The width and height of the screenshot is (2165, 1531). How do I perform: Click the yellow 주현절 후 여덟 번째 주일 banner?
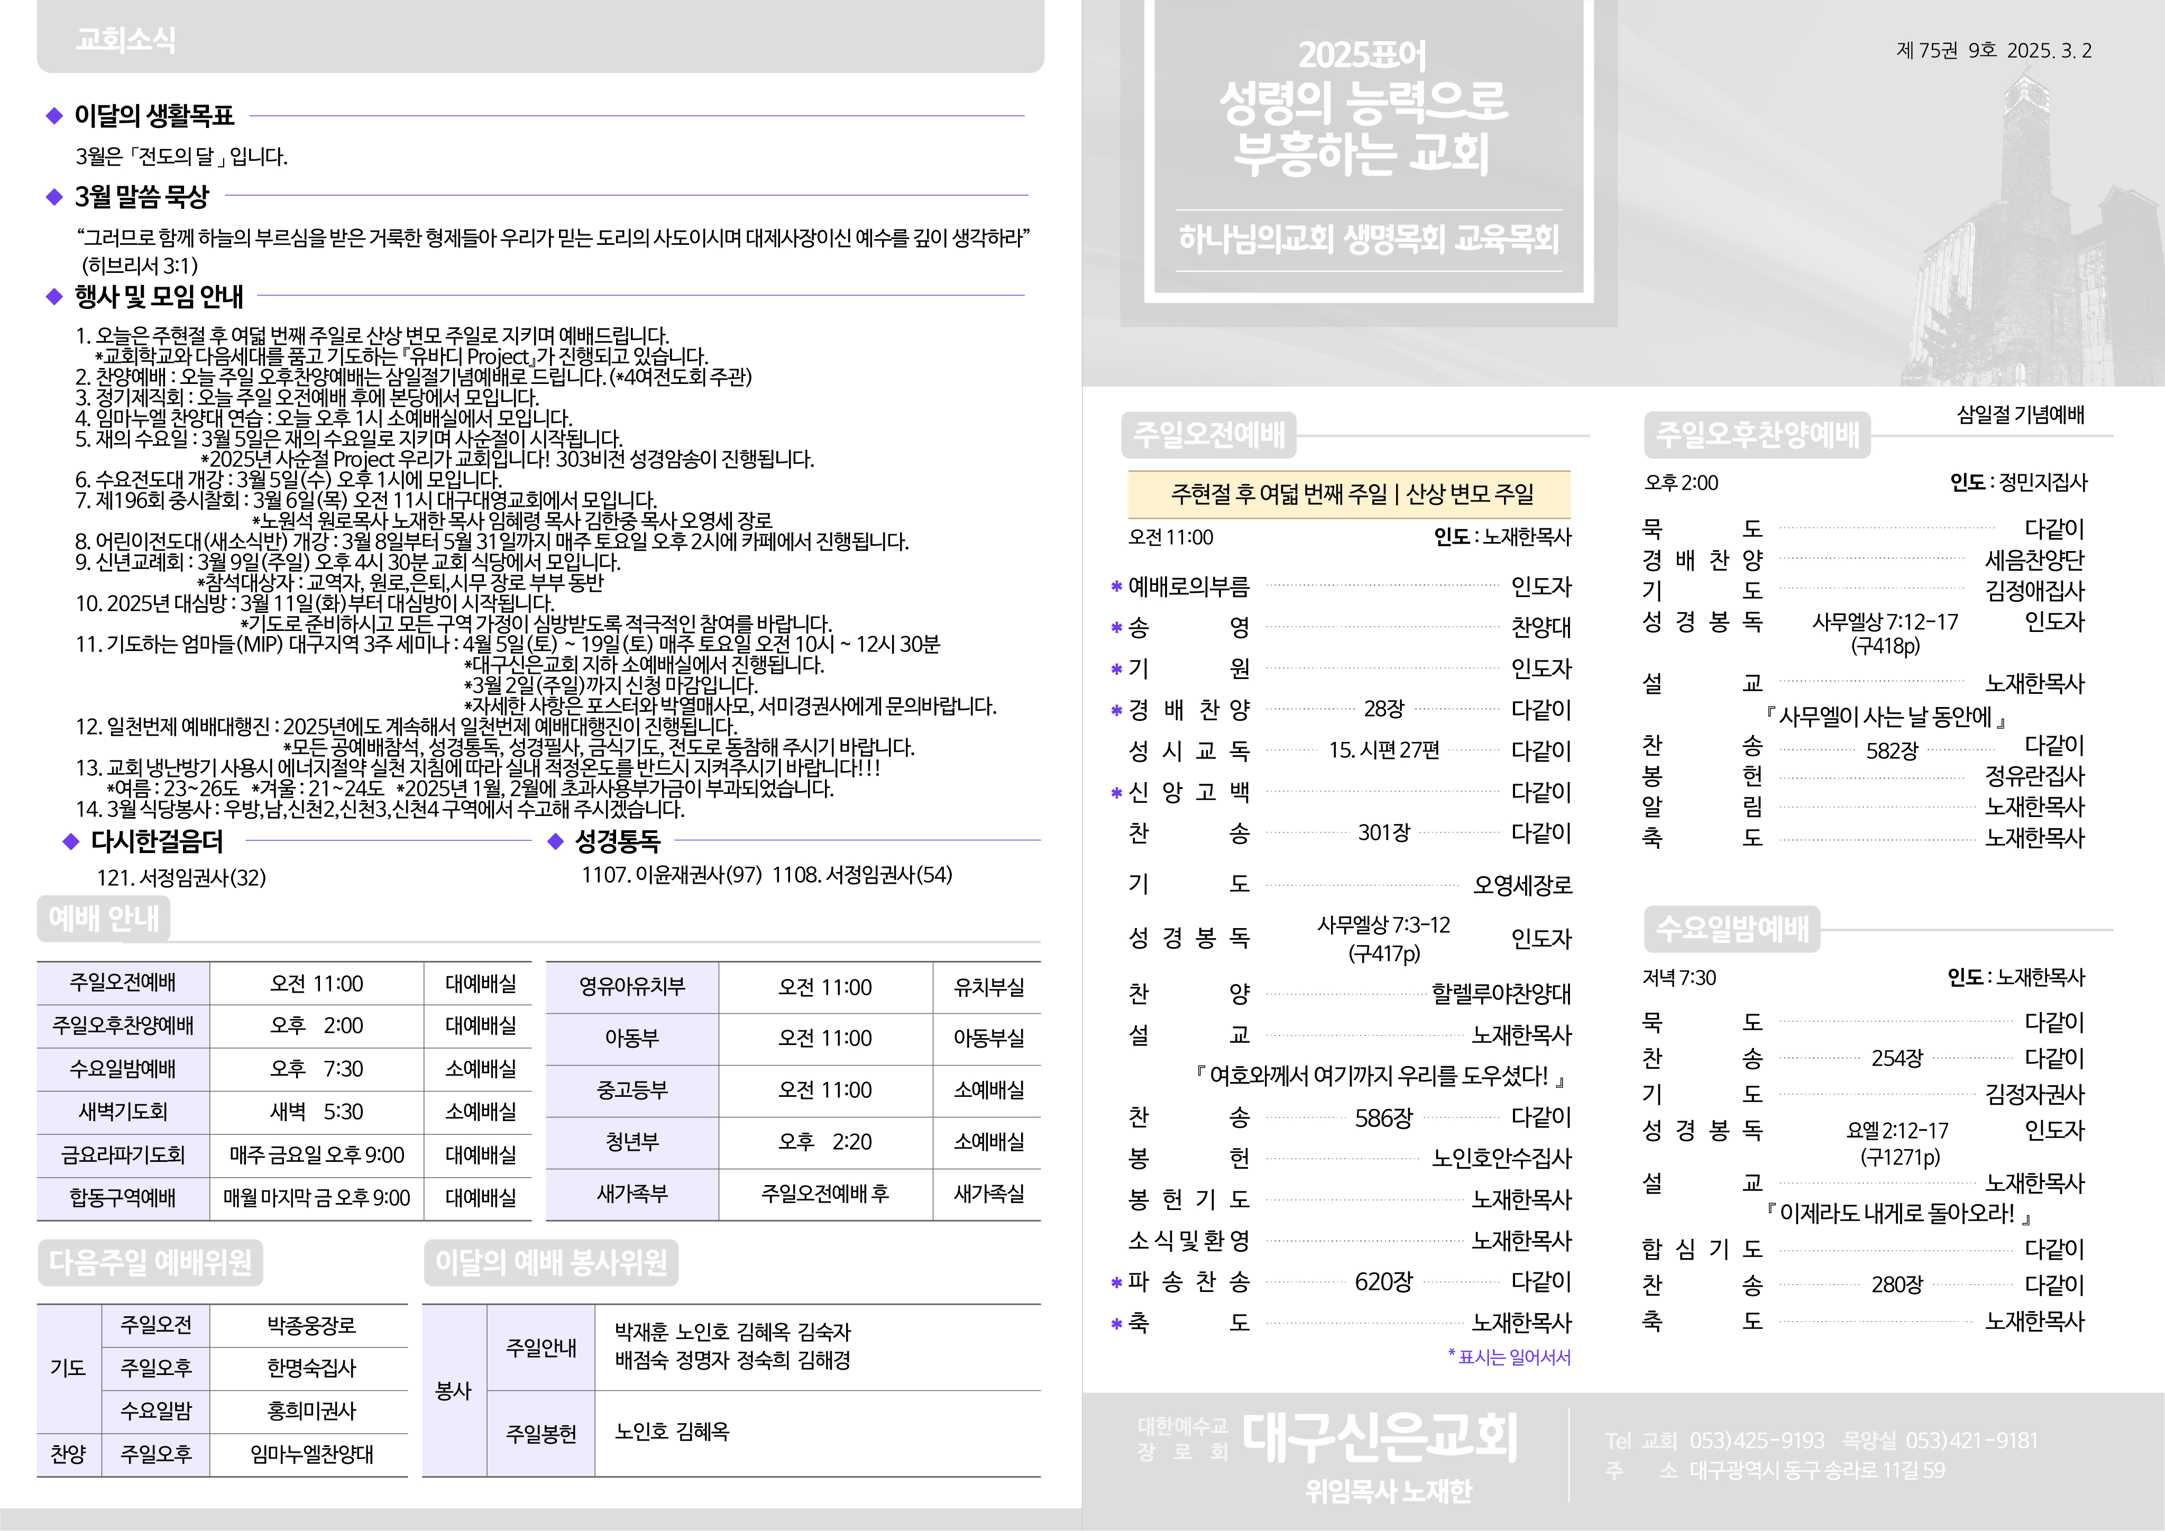(1350, 494)
